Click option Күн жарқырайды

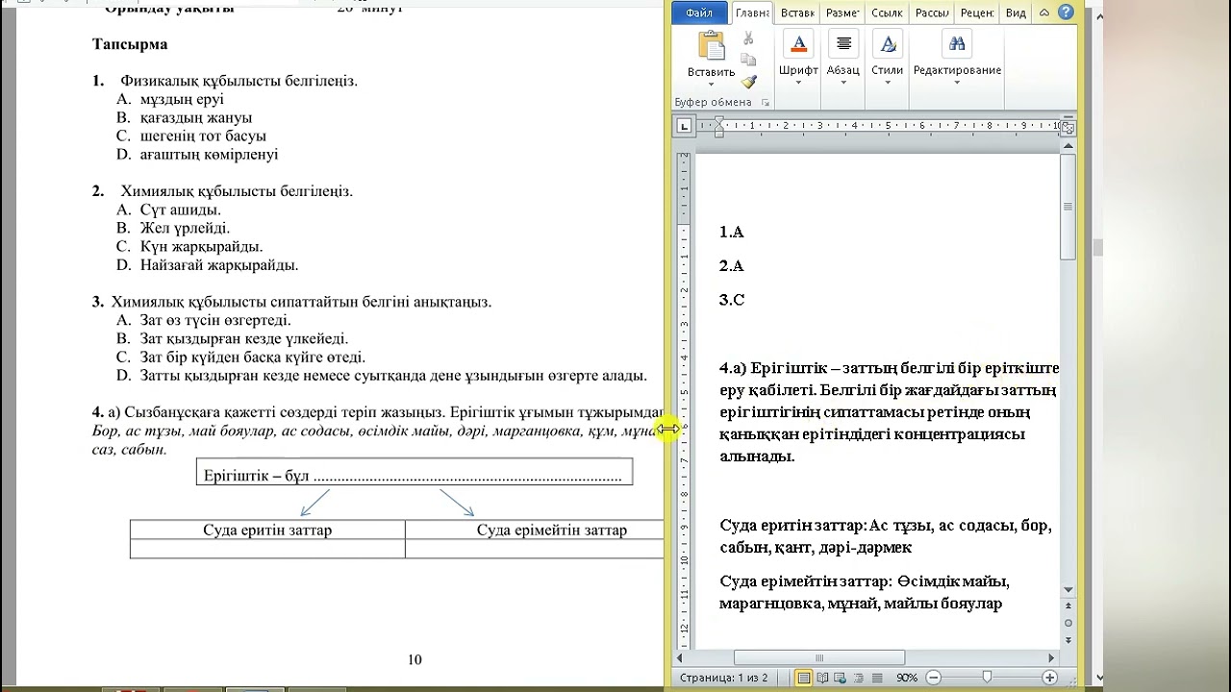pos(201,246)
